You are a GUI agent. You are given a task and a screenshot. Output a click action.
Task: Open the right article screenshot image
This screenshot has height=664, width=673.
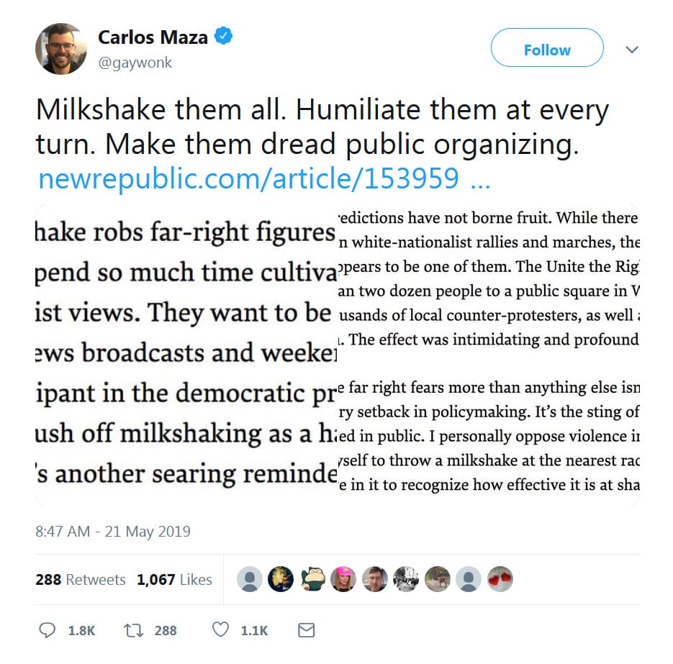click(488, 354)
